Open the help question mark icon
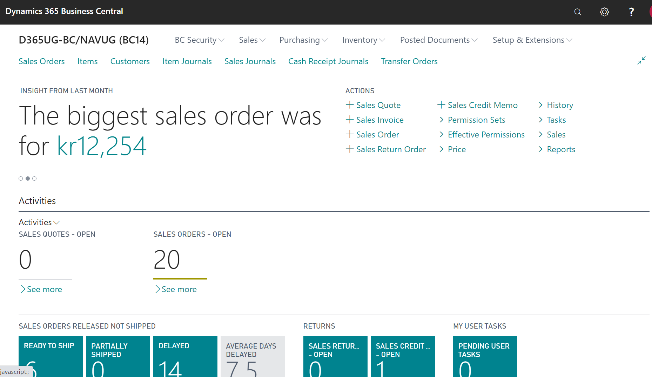The width and height of the screenshot is (652, 377). pos(631,12)
